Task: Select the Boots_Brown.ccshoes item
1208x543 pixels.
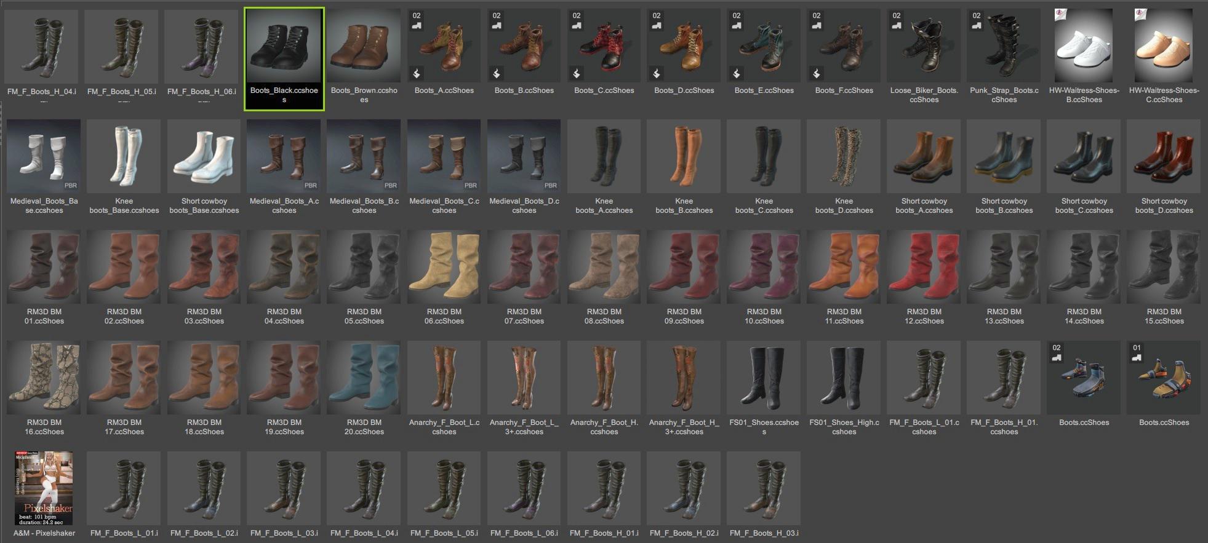Action: click(x=364, y=47)
